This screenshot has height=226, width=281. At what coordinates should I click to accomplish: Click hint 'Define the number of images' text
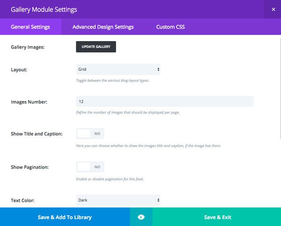[128, 113]
